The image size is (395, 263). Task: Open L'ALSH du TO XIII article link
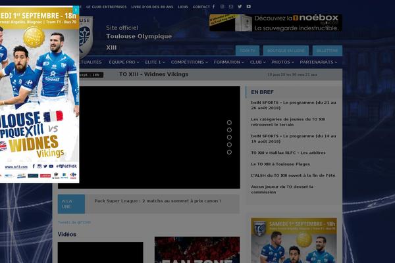[x=293, y=176]
